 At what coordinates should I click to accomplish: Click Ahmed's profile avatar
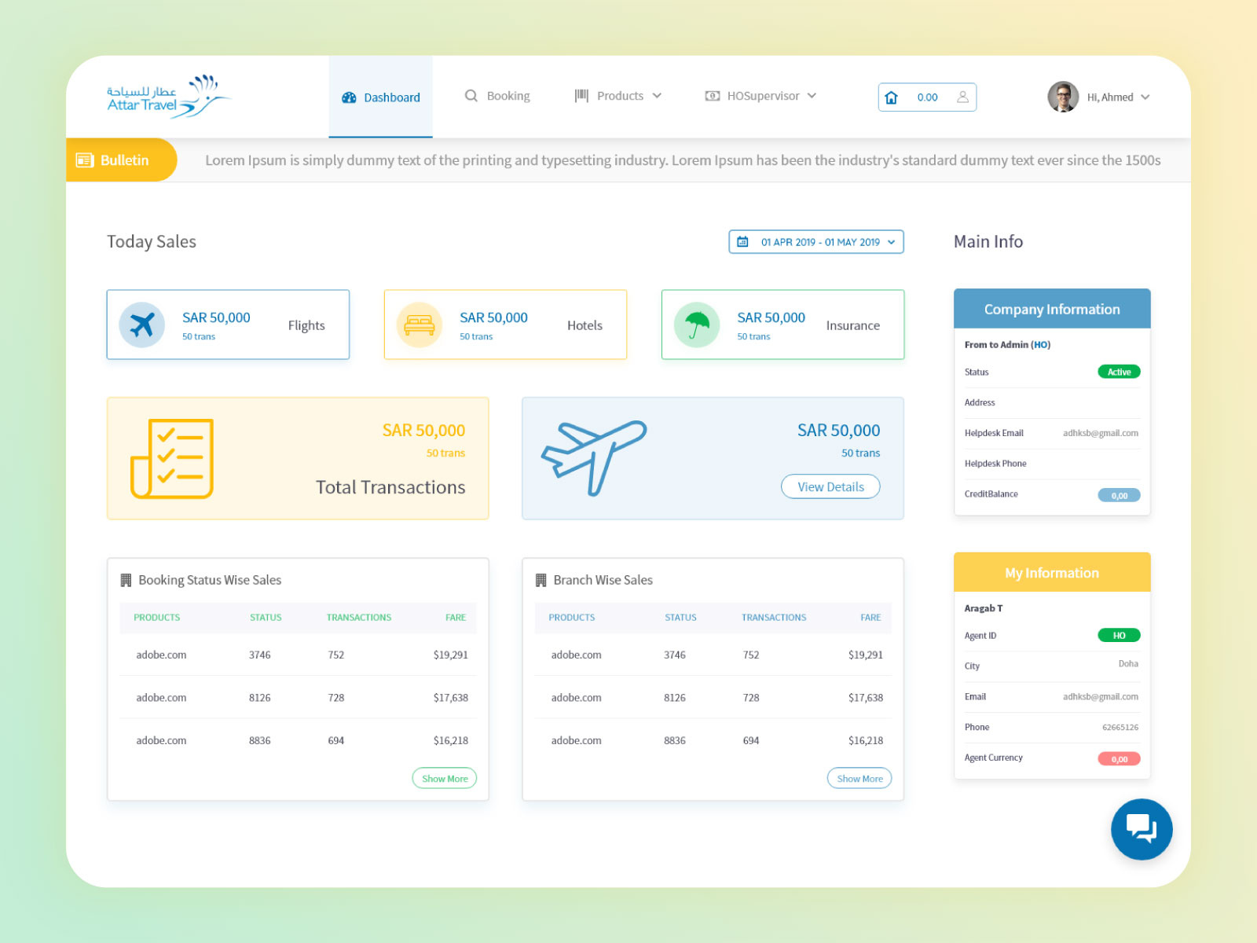tap(1062, 97)
